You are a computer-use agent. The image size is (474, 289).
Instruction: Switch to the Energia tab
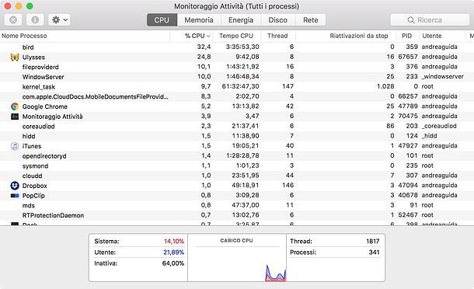(x=241, y=20)
